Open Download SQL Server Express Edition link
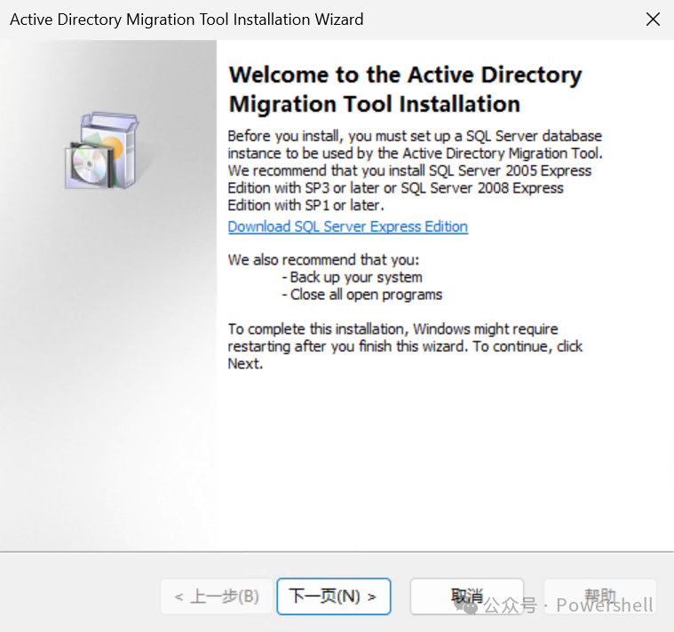The width and height of the screenshot is (674, 632). 348,226
